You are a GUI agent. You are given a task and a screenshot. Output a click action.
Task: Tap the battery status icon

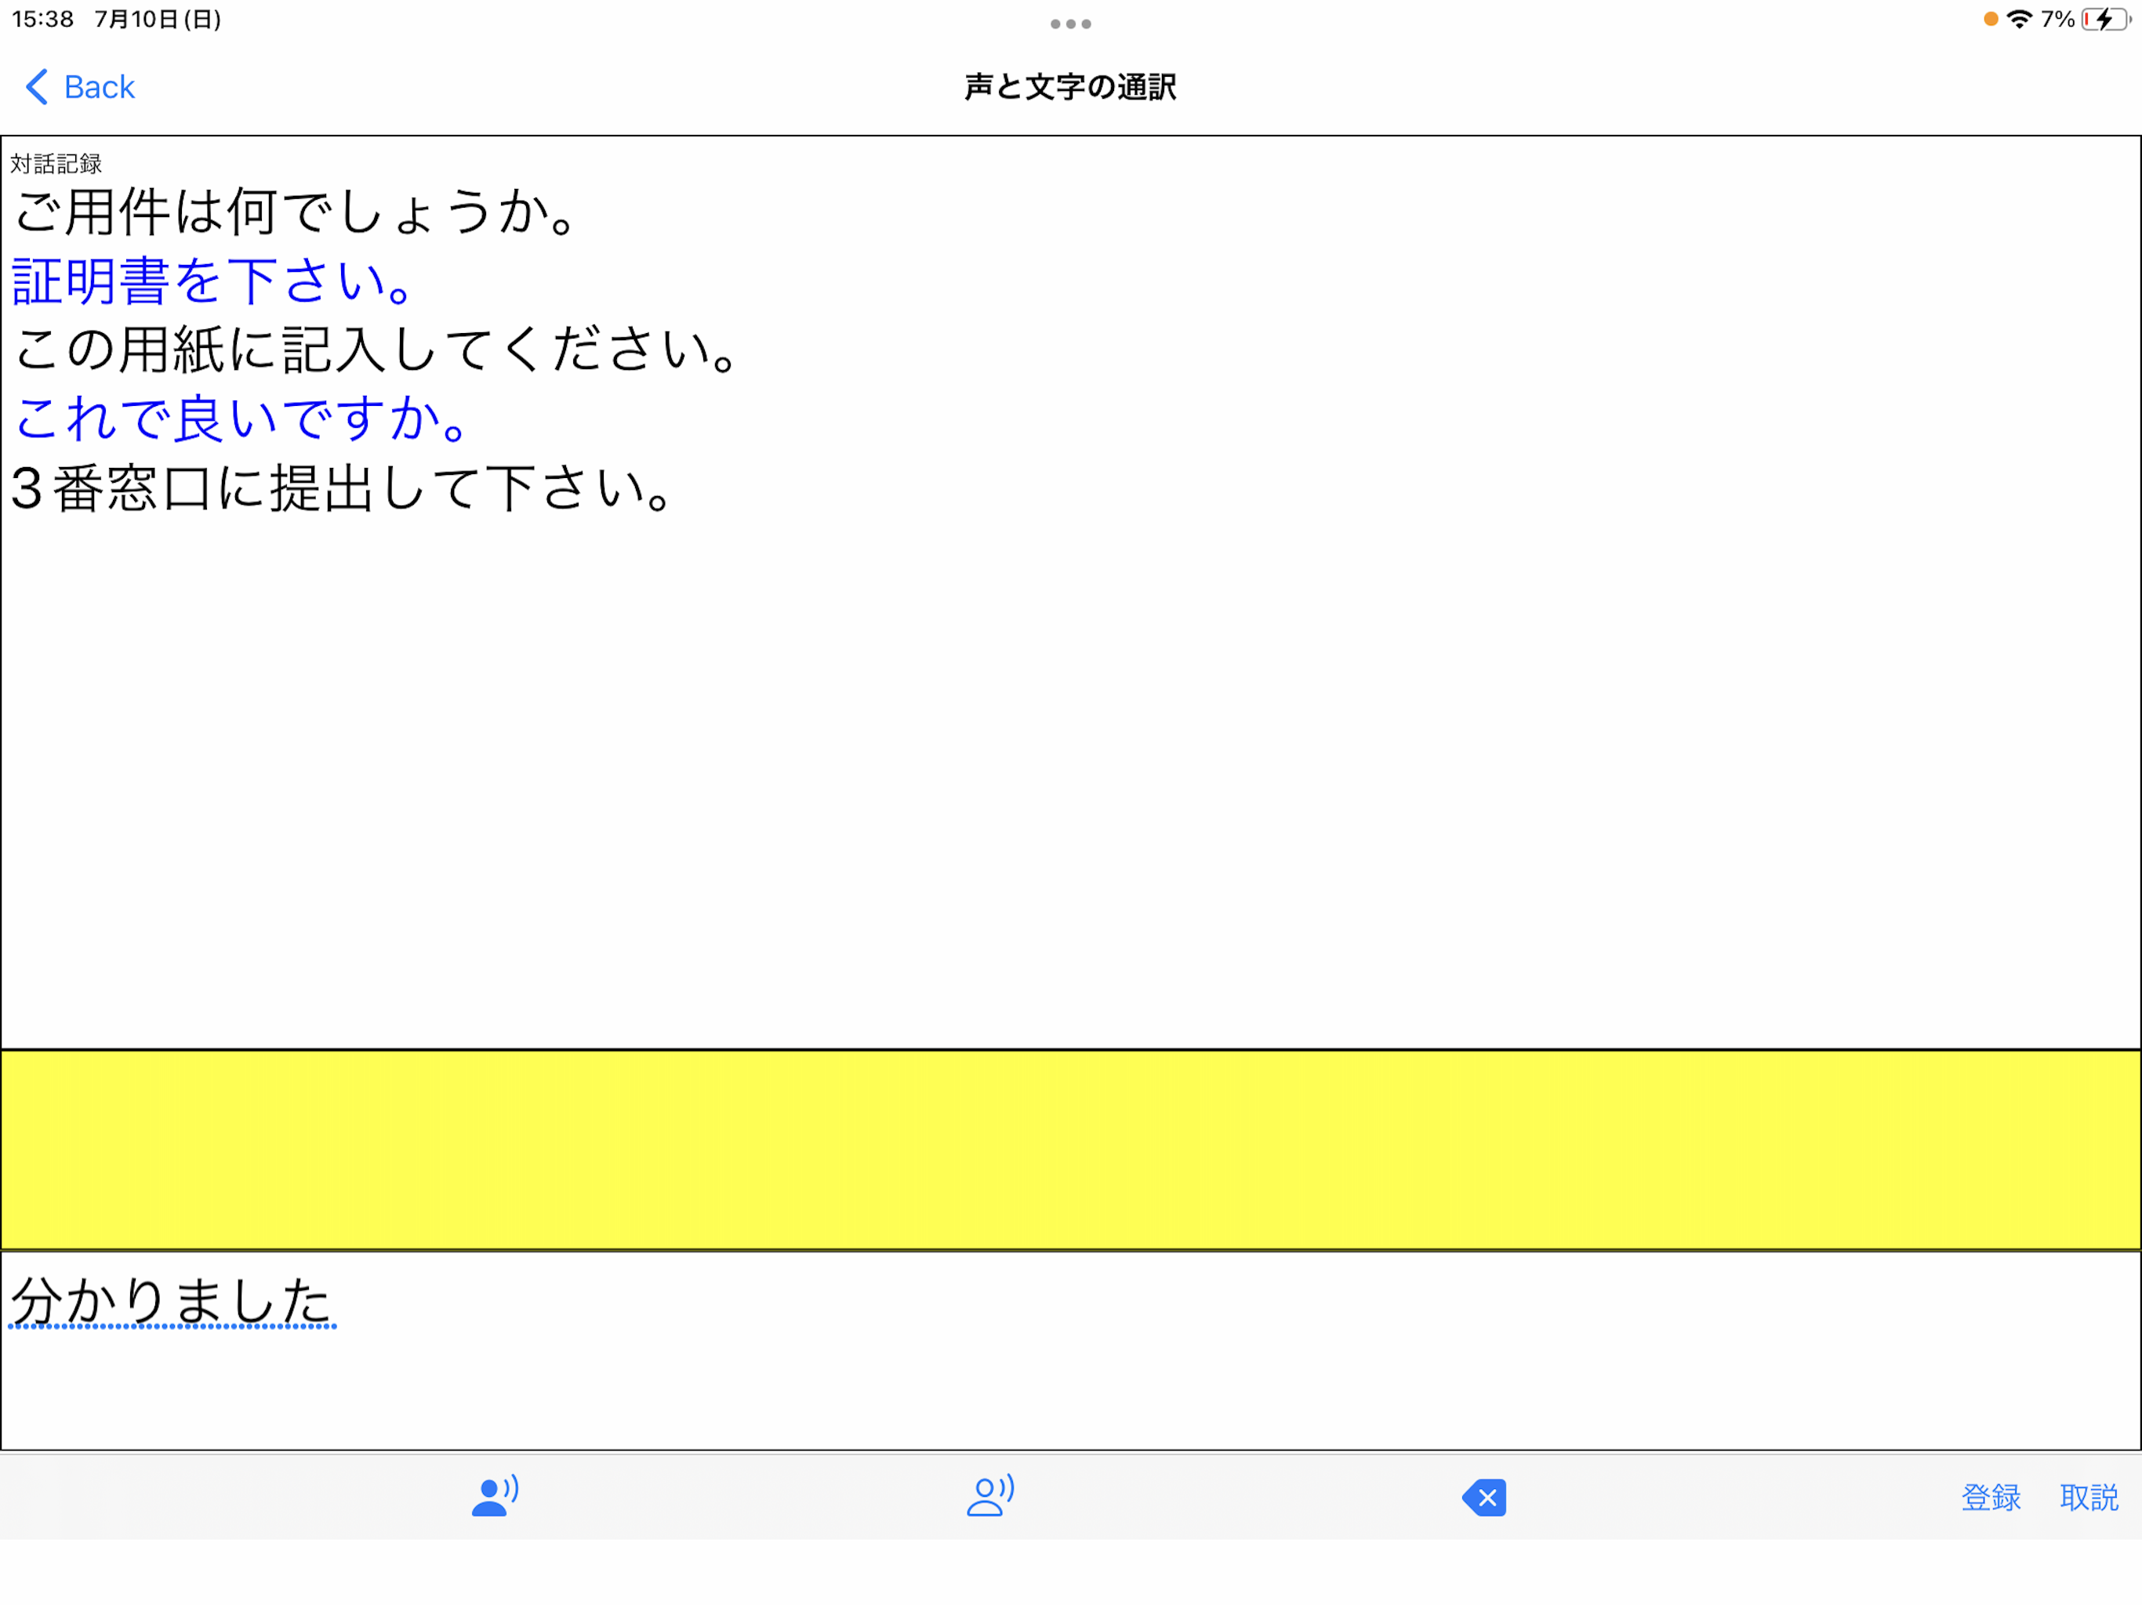[2104, 20]
